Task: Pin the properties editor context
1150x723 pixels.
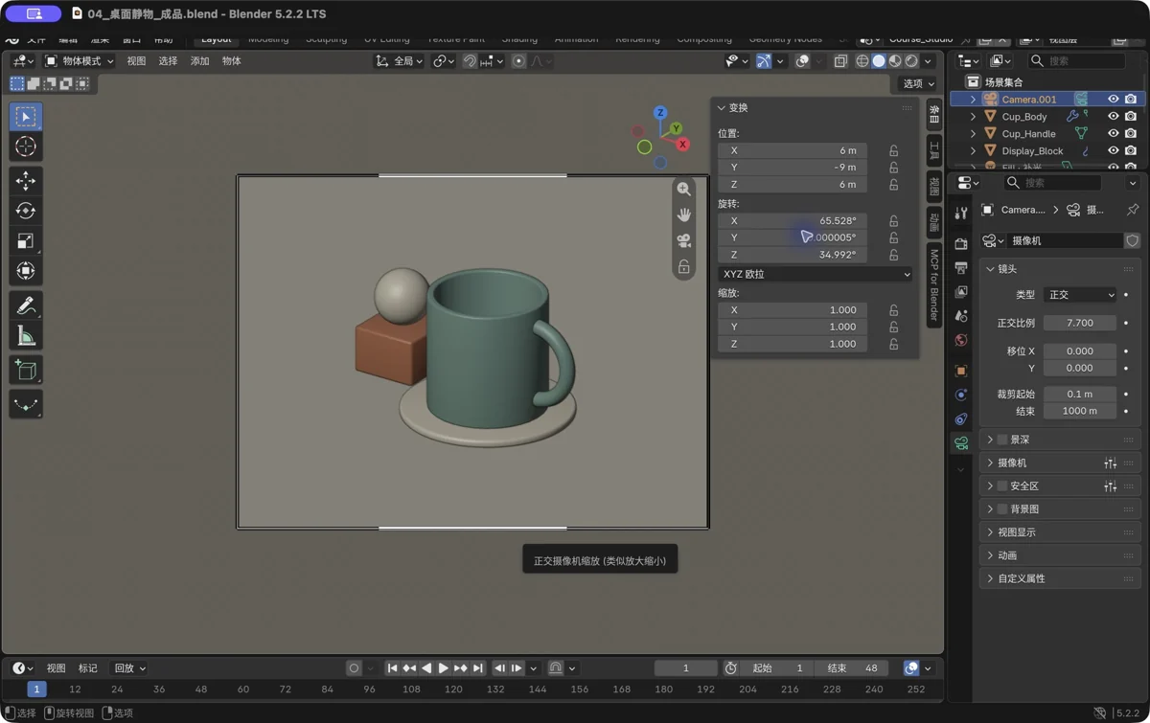Action: (1133, 210)
